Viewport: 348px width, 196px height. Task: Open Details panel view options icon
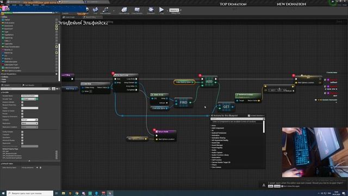[53, 89]
